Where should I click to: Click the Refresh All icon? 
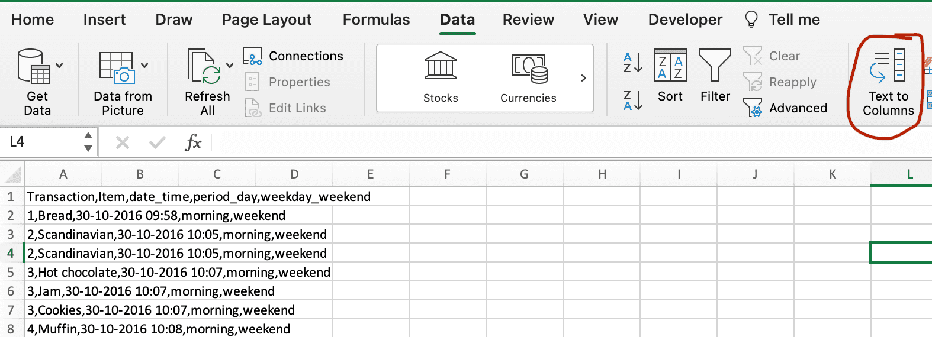tap(203, 66)
